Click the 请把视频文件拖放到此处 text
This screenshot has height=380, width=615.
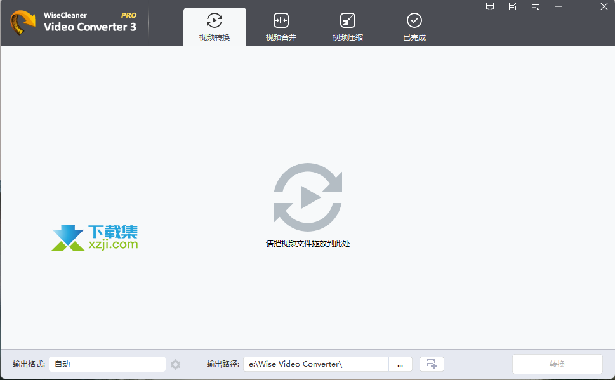coord(308,244)
